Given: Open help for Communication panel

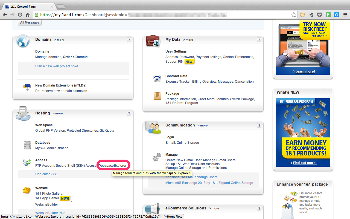Looking at the screenshot, I should point(259,126).
